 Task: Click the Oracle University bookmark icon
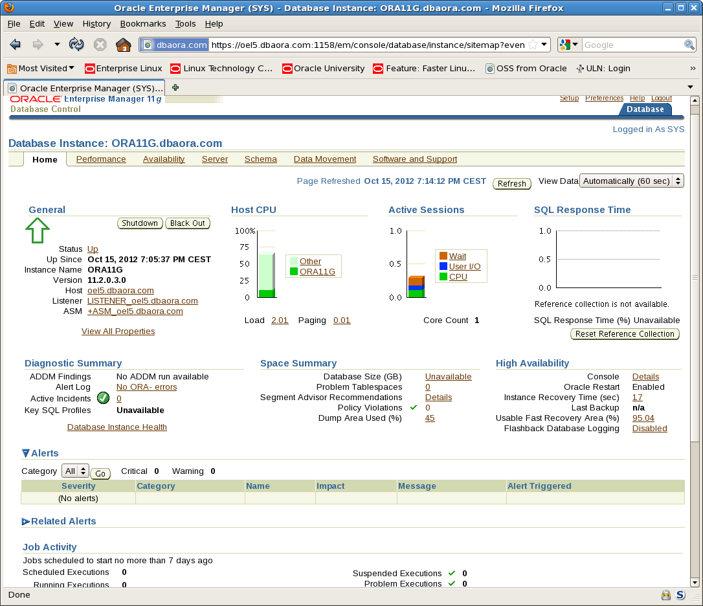pos(287,69)
